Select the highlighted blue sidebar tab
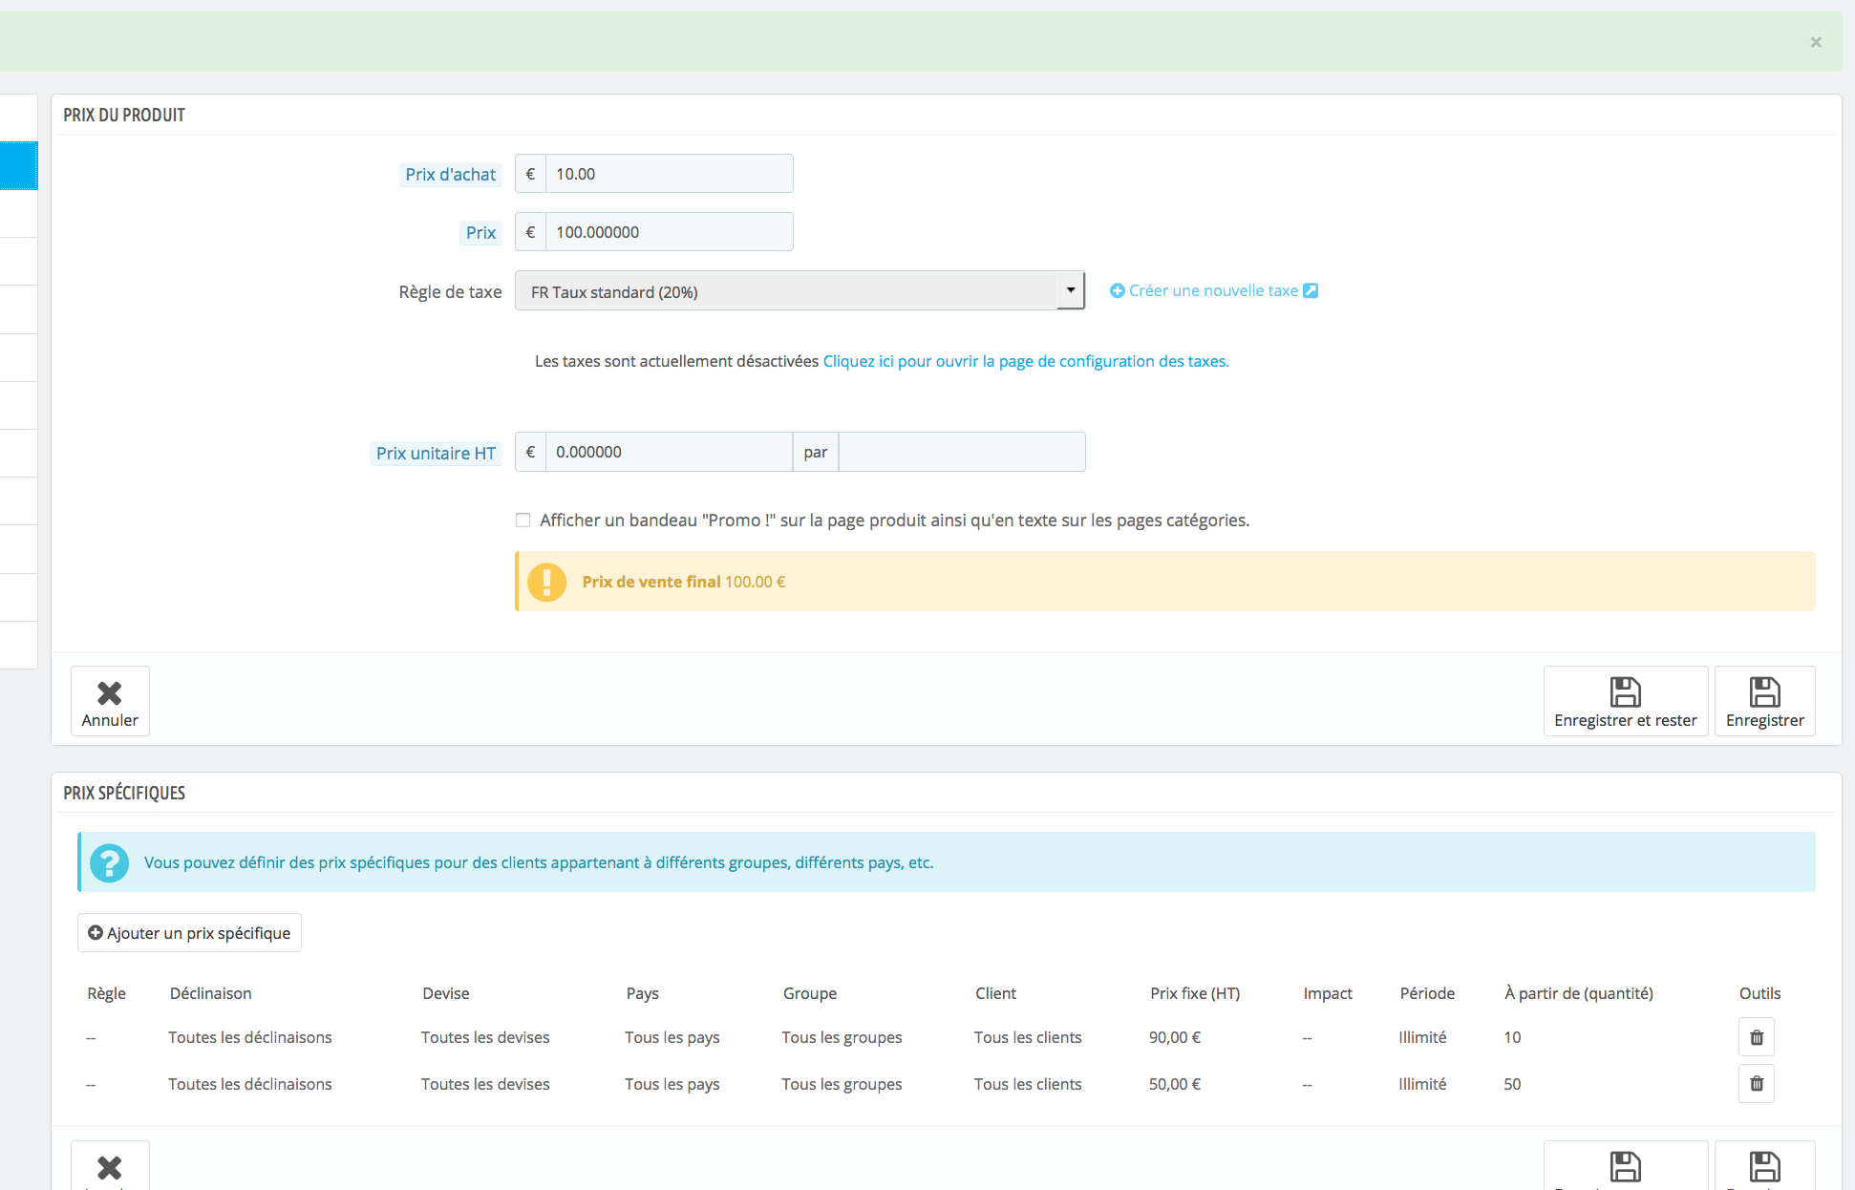The image size is (1855, 1190). click(18, 166)
